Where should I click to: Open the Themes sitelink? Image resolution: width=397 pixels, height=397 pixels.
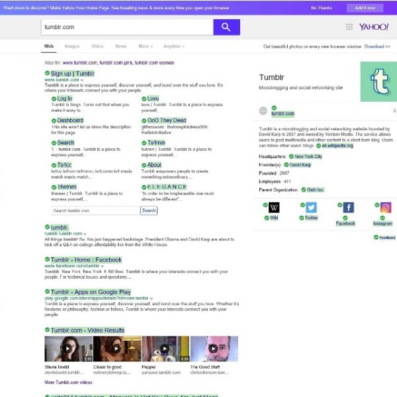67,187
